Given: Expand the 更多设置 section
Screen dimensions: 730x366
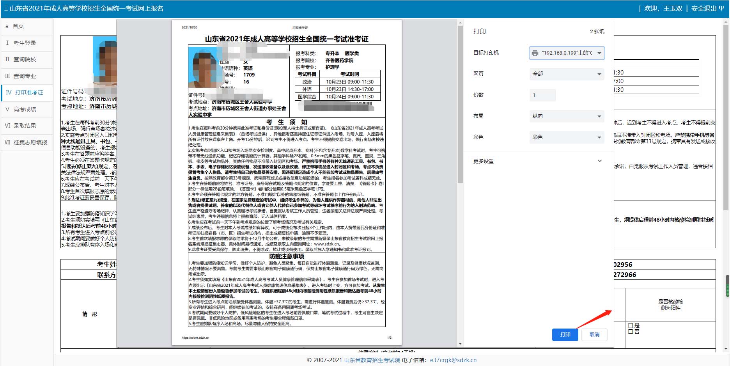Looking at the screenshot, I should pyautogui.click(x=538, y=161).
